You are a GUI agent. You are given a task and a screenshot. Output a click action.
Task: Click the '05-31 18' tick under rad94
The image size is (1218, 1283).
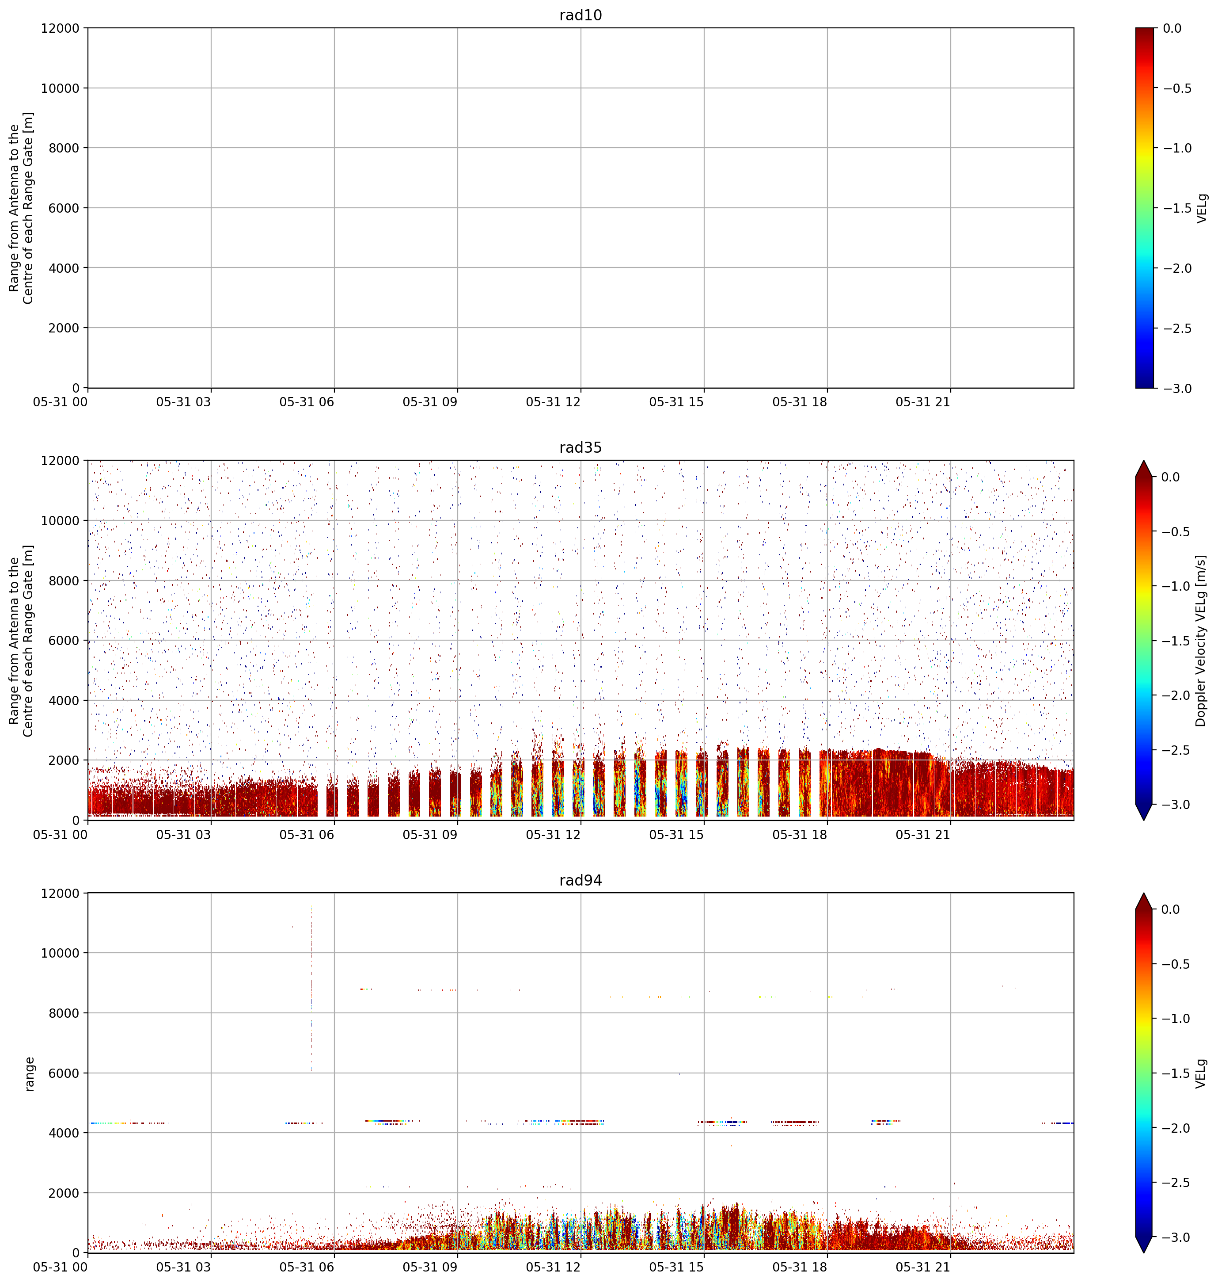[800, 1268]
